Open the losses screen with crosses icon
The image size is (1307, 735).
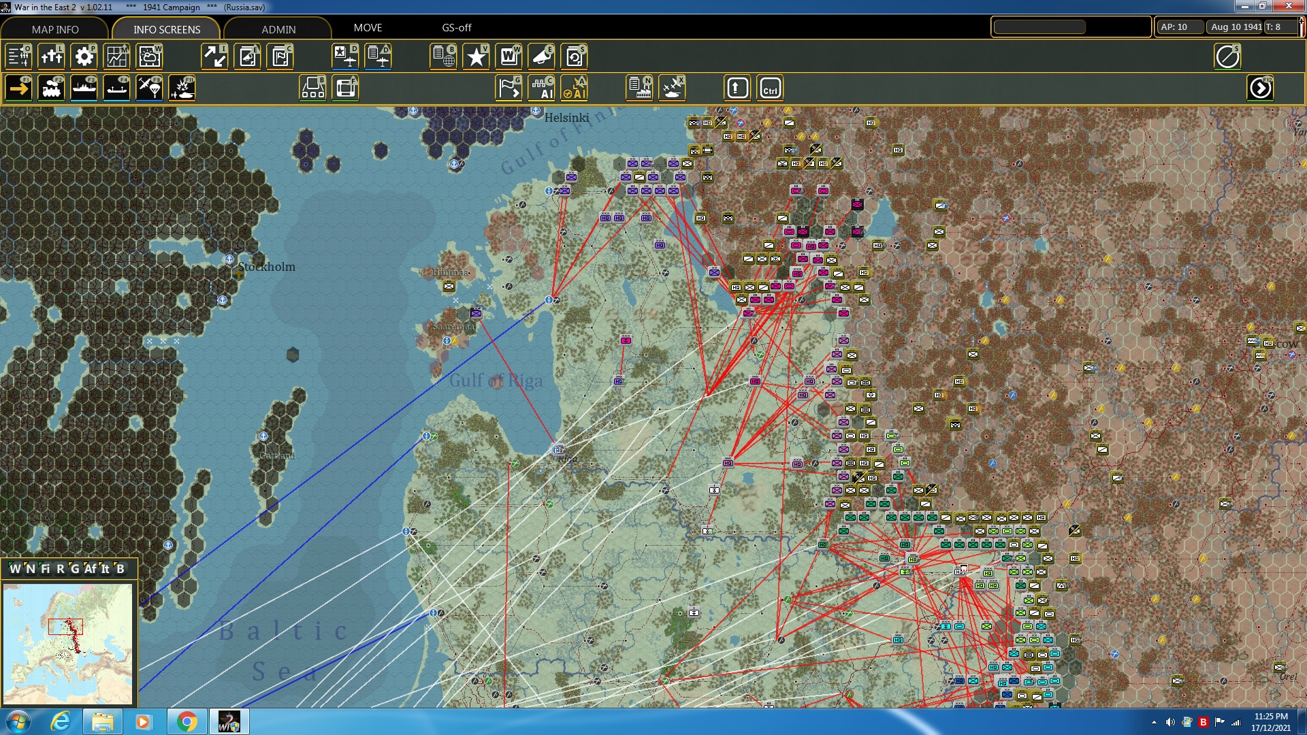51,56
